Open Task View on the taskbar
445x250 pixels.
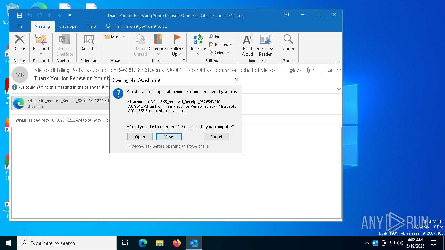[x=125, y=243]
